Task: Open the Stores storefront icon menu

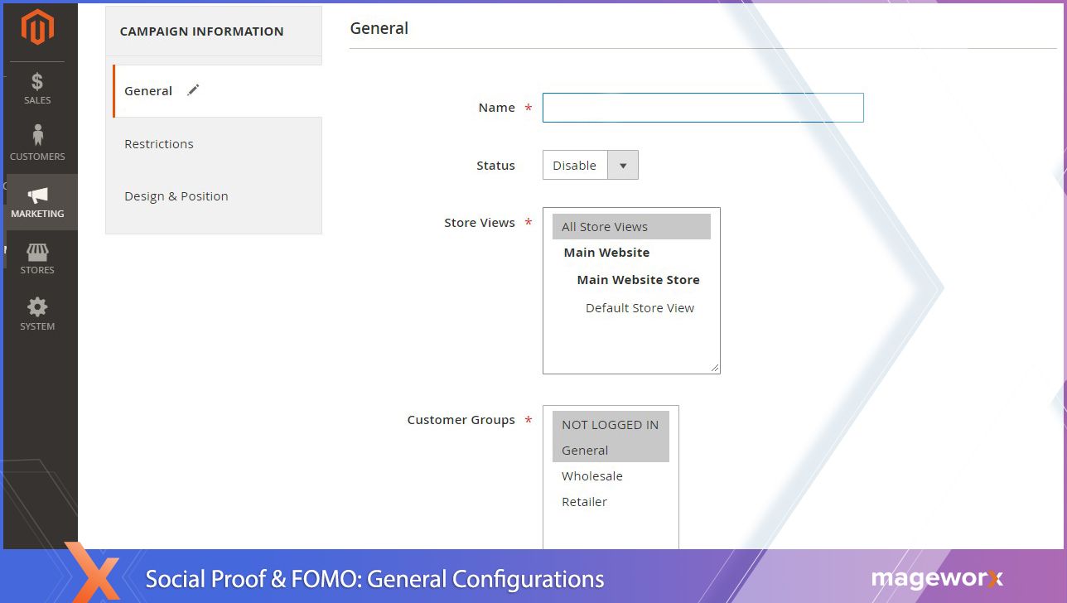Action: (37, 258)
